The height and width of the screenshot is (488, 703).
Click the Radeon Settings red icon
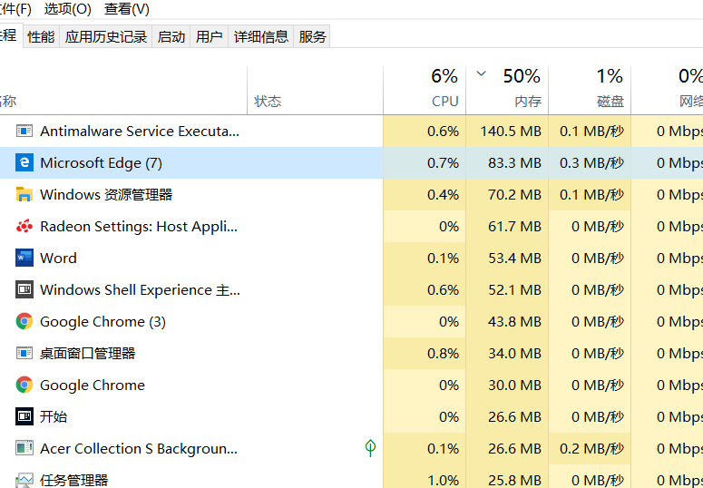pyautogui.click(x=24, y=227)
